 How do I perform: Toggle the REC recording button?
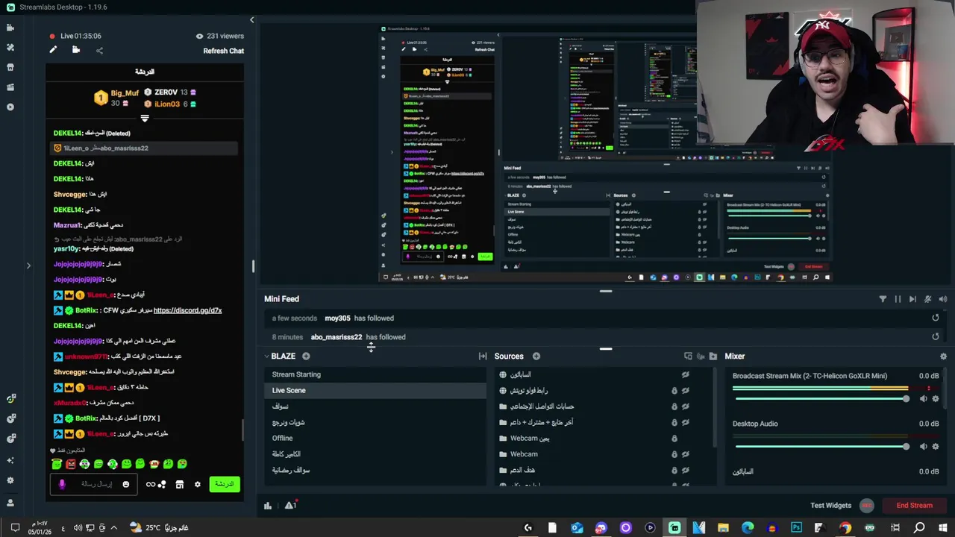pos(866,506)
